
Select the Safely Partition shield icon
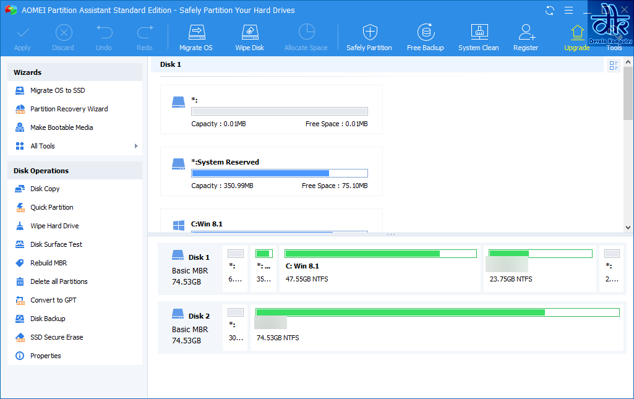(x=369, y=32)
